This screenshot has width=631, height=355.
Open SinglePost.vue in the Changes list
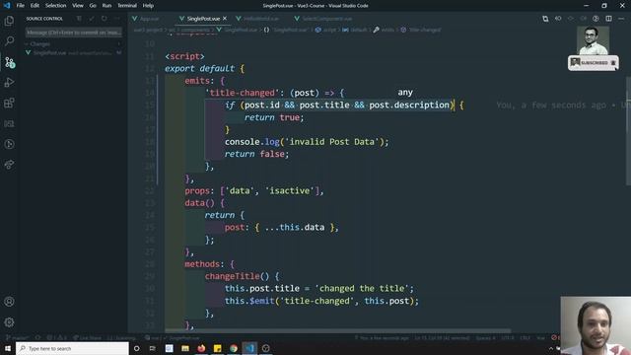point(73,52)
